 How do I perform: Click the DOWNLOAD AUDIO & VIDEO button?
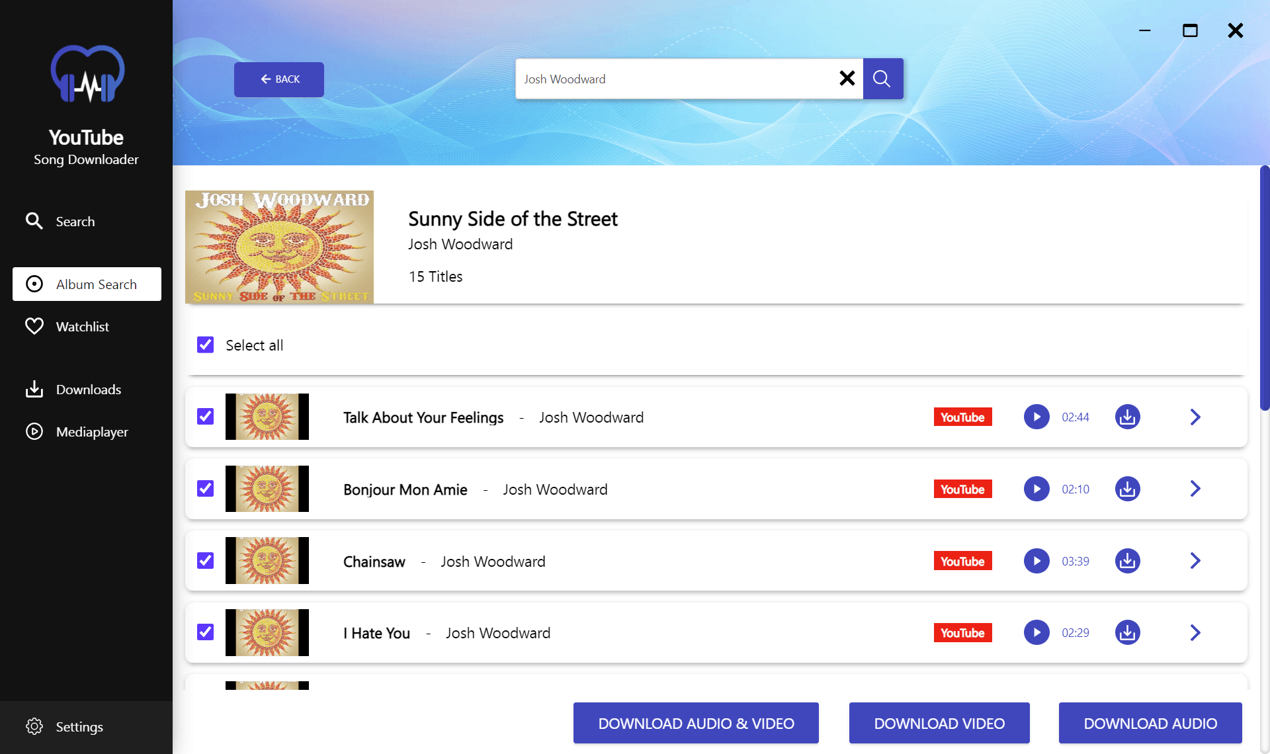(x=696, y=724)
